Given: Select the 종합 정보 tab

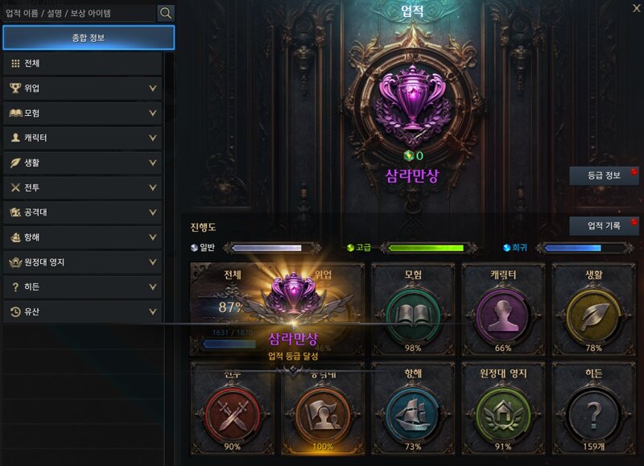Looking at the screenshot, I should coord(89,38).
